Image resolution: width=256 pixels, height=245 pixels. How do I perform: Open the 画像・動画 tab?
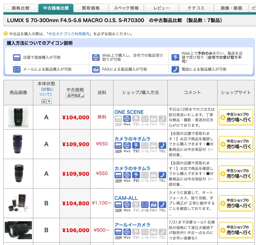click(x=231, y=8)
